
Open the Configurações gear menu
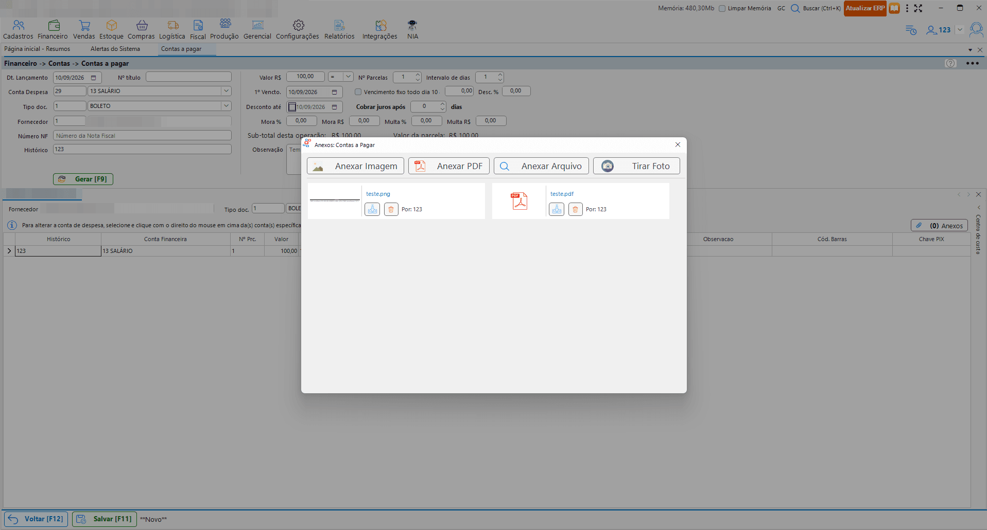(x=298, y=30)
